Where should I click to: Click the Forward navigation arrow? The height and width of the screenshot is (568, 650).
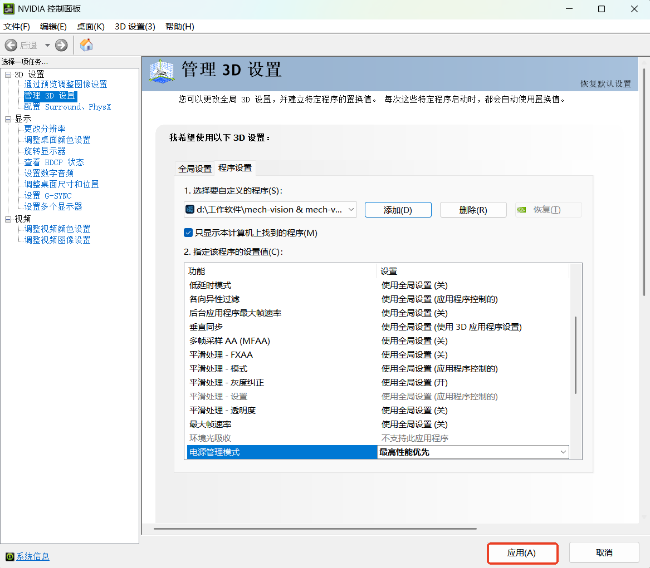[60, 45]
